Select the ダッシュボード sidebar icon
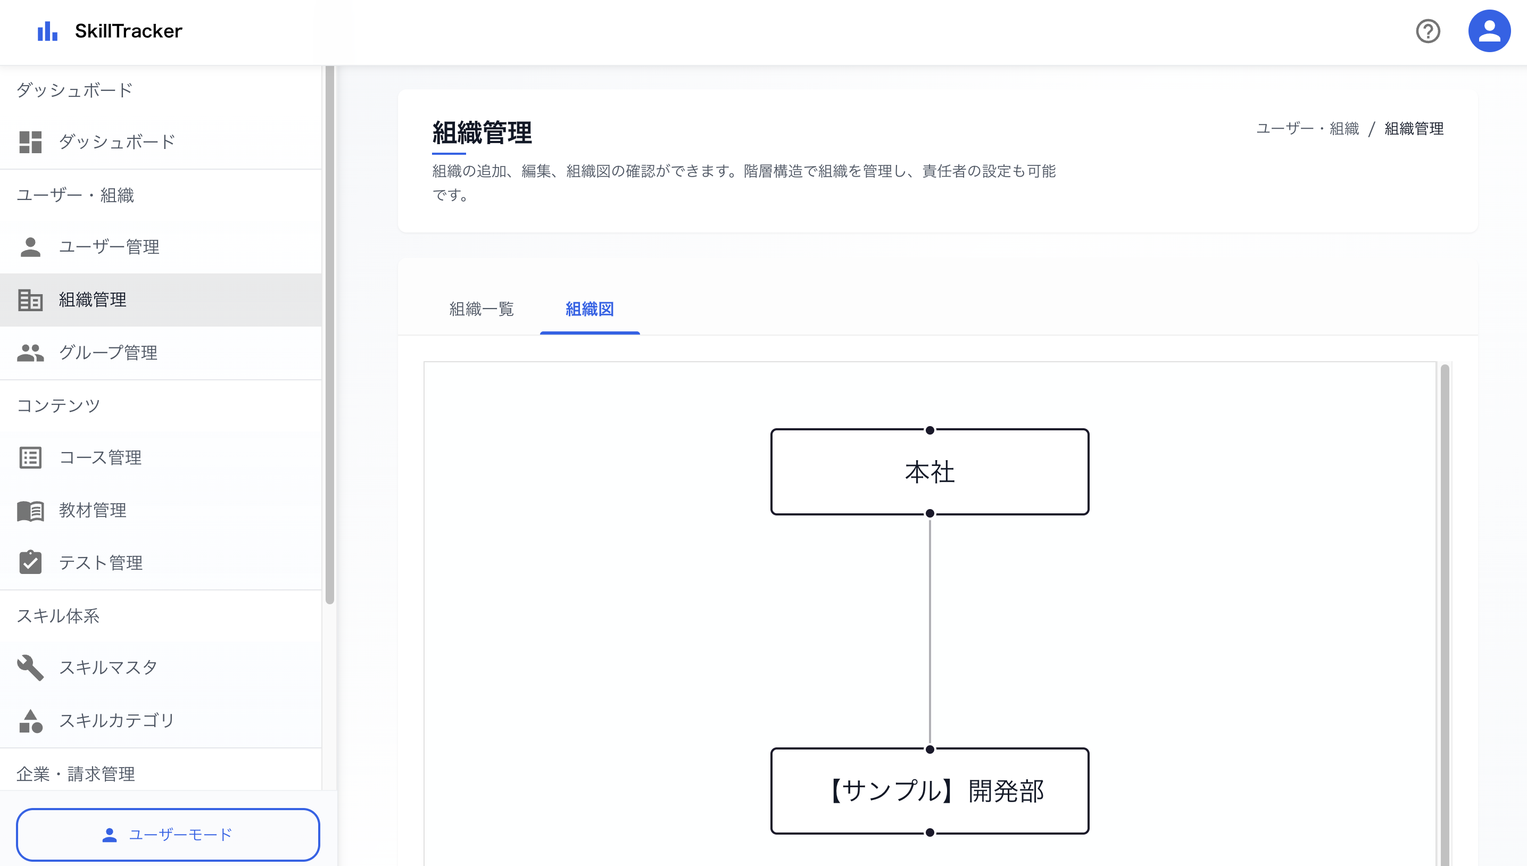The image size is (1527, 866). pos(30,141)
